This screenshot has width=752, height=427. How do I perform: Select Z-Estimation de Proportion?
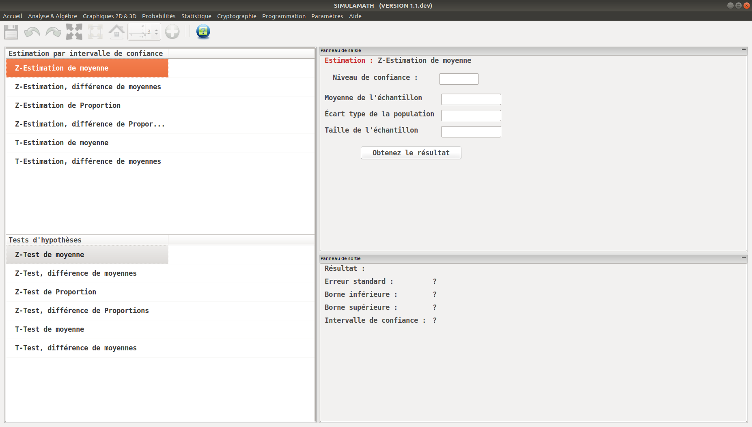(87, 105)
